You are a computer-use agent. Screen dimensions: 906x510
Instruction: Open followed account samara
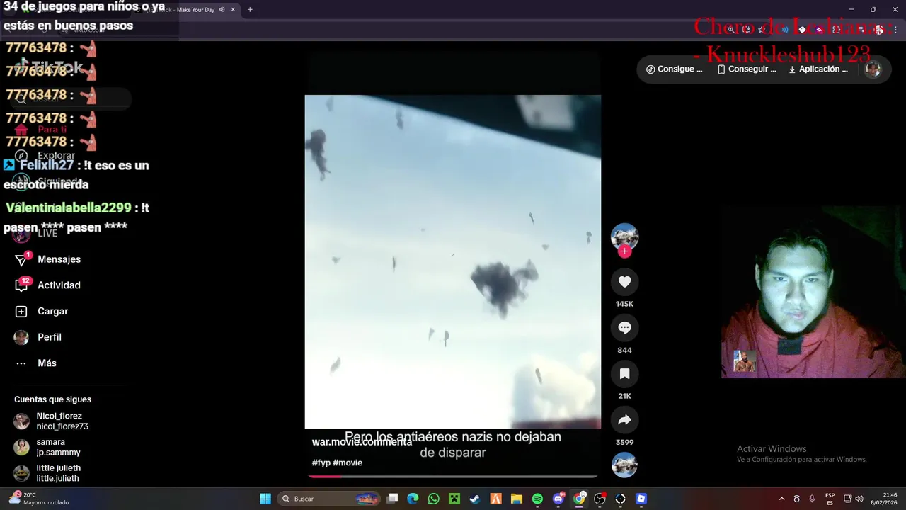pos(48,448)
